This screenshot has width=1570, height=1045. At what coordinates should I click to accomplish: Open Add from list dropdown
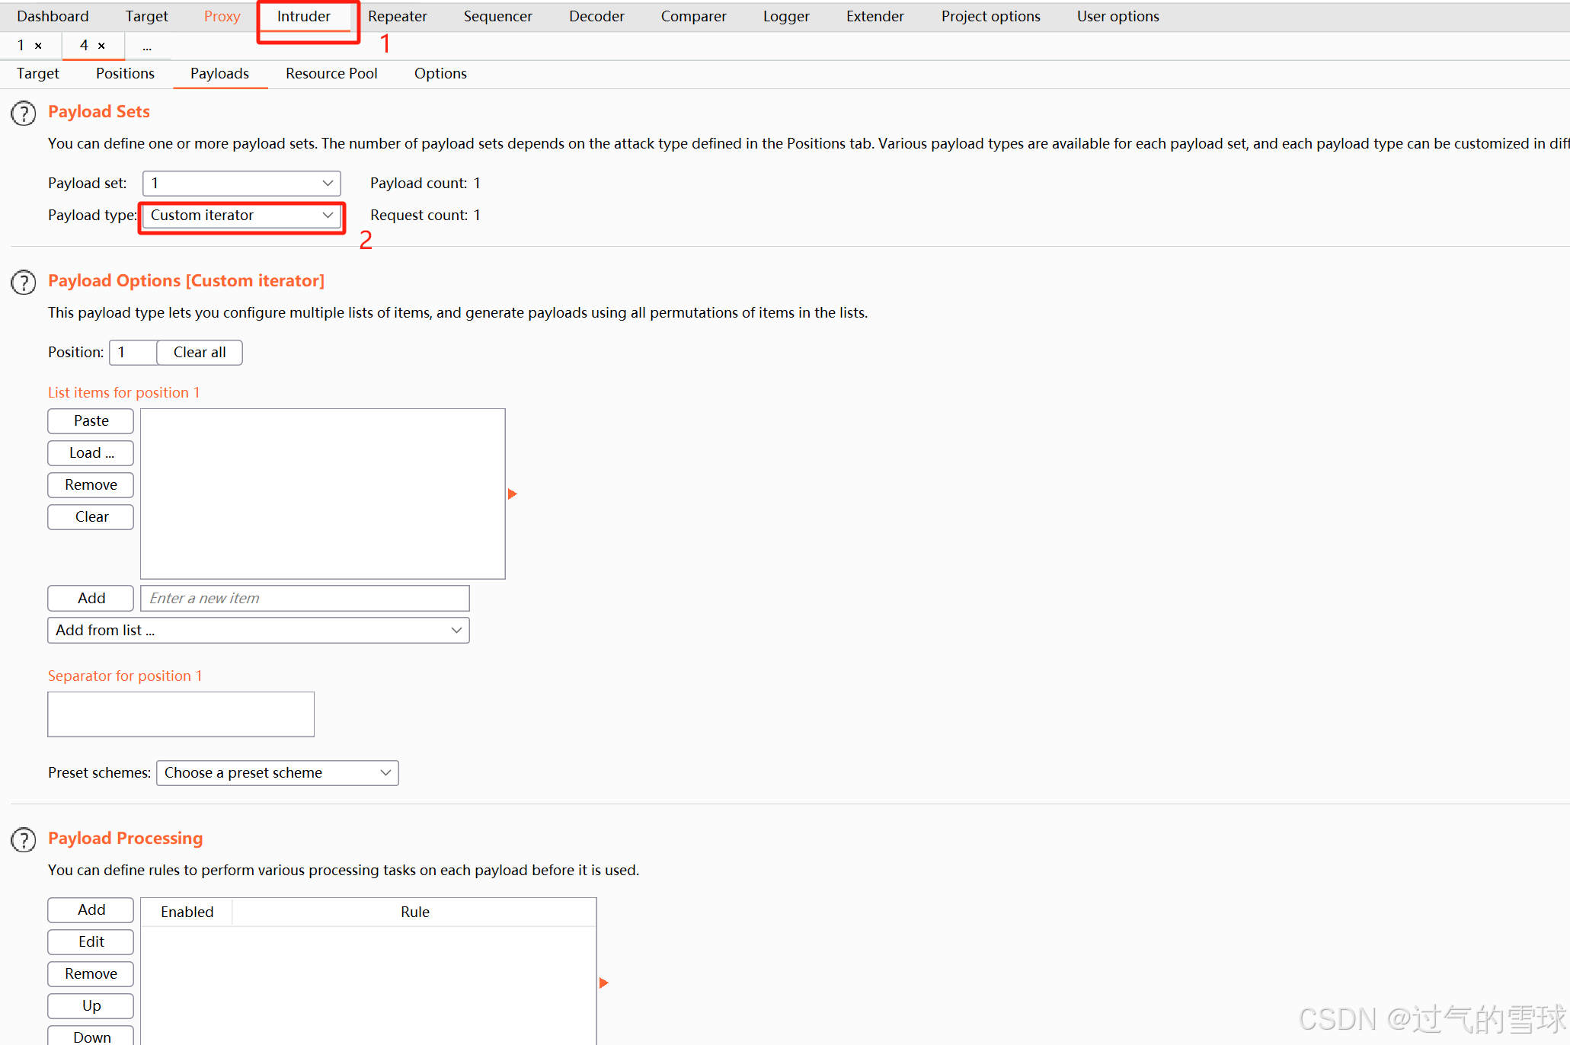point(258,631)
